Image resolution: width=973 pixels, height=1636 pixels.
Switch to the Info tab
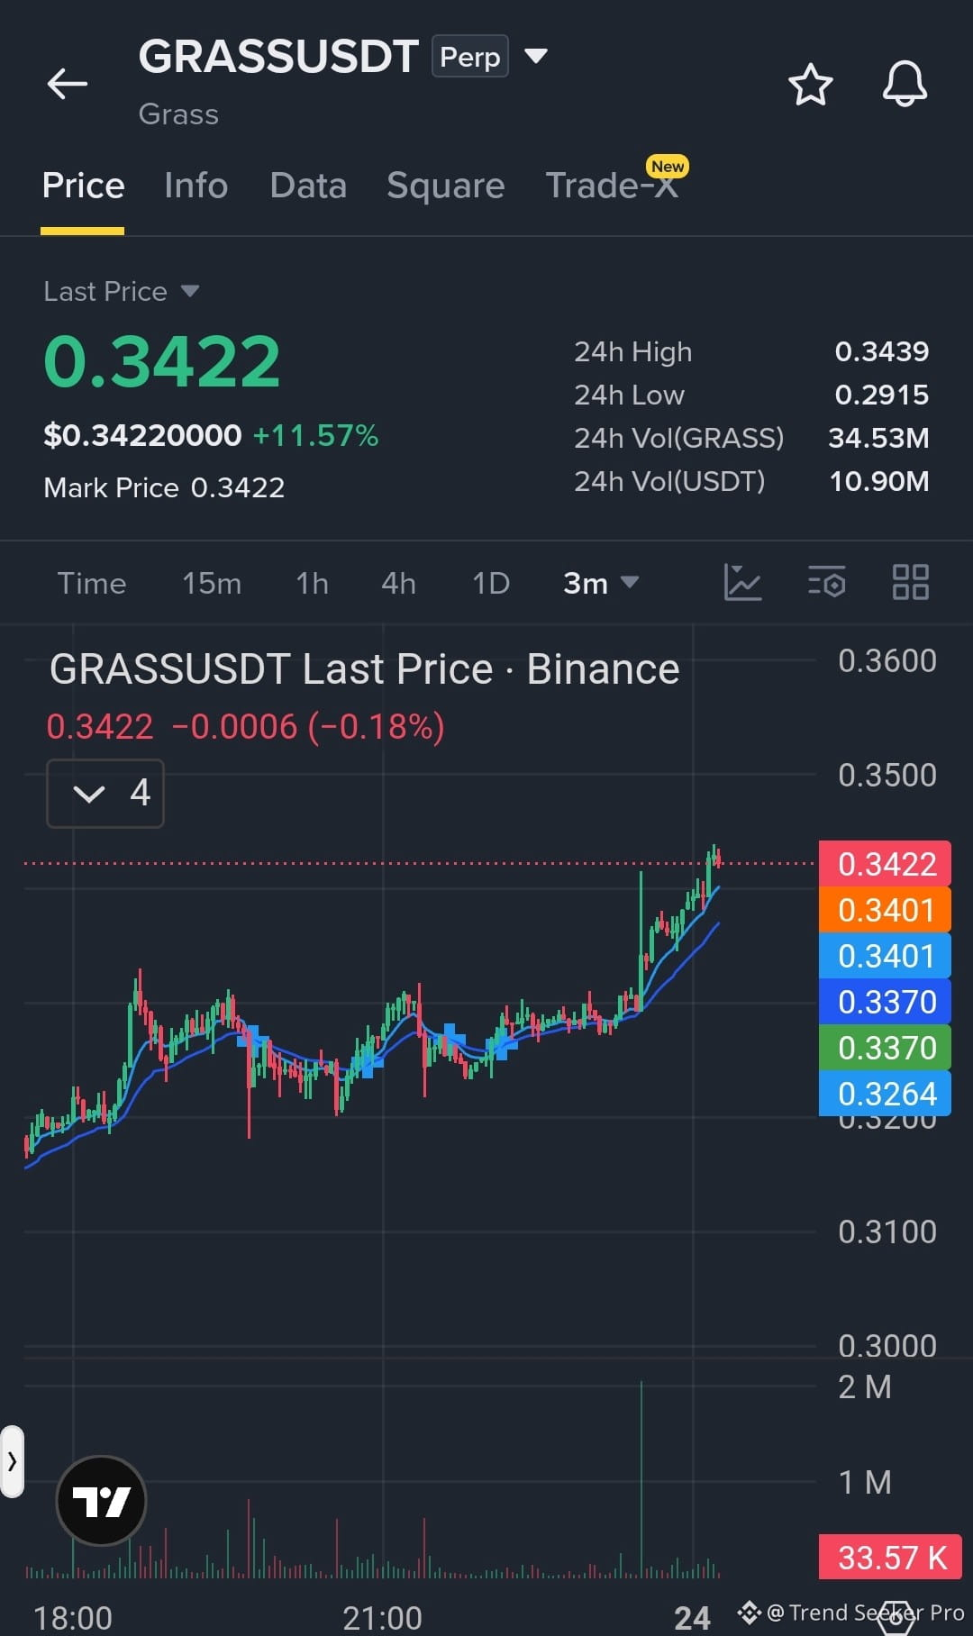pyautogui.click(x=196, y=186)
